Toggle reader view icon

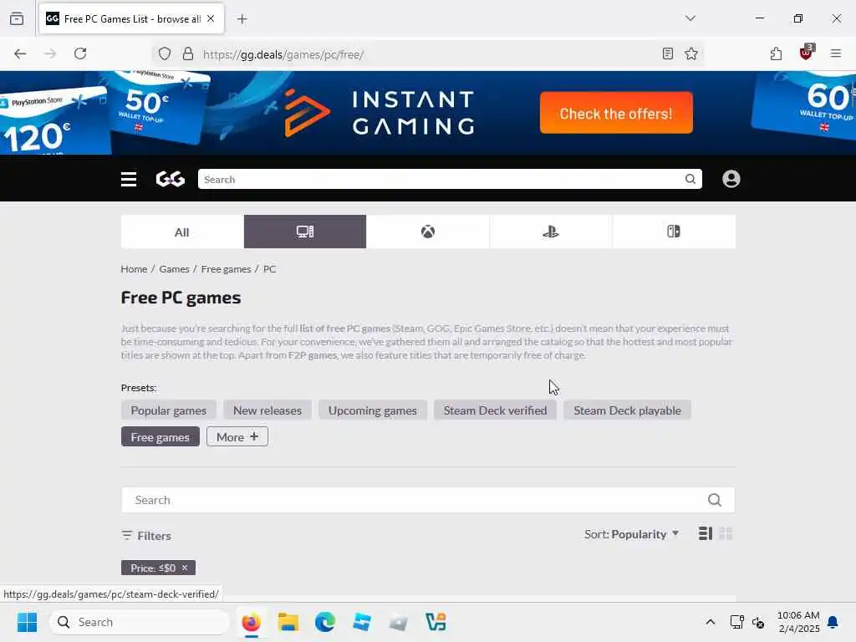click(668, 53)
